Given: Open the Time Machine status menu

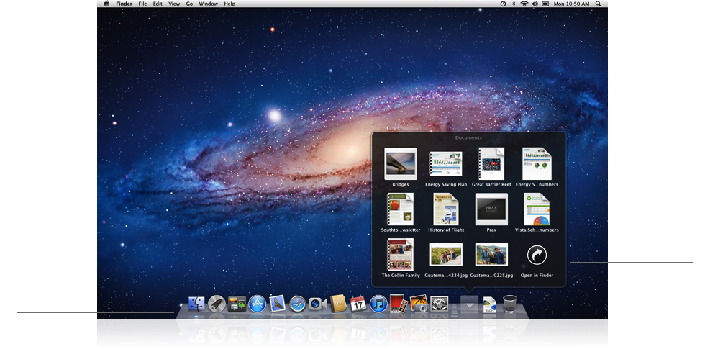Looking at the screenshot, I should [503, 4].
